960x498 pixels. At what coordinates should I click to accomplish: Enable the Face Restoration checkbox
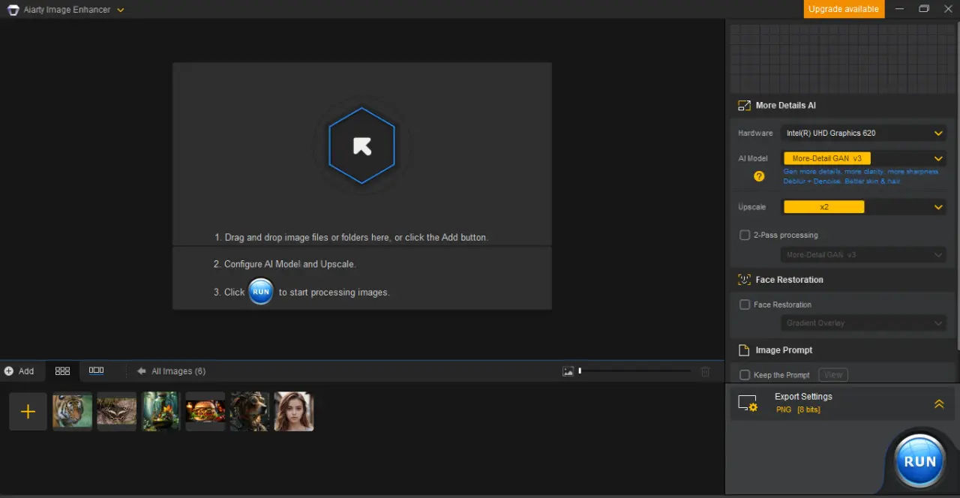pyautogui.click(x=745, y=304)
